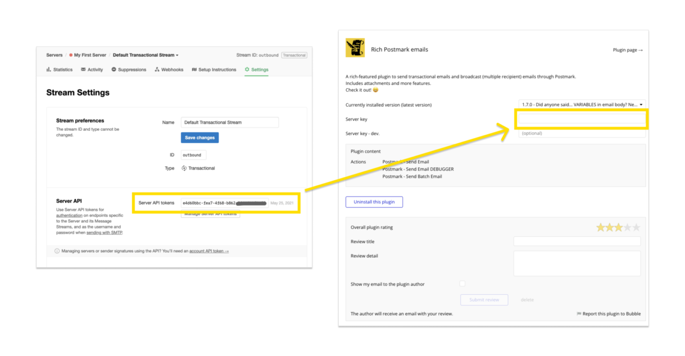Click the red status dot beside My First Server
This screenshot has height=356, width=685.
(71, 55)
